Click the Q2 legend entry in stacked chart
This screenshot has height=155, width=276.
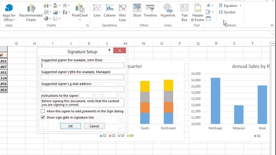(112, 136)
